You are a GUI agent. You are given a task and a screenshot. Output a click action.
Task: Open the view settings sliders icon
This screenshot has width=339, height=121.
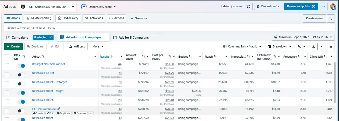[x=331, y=18]
